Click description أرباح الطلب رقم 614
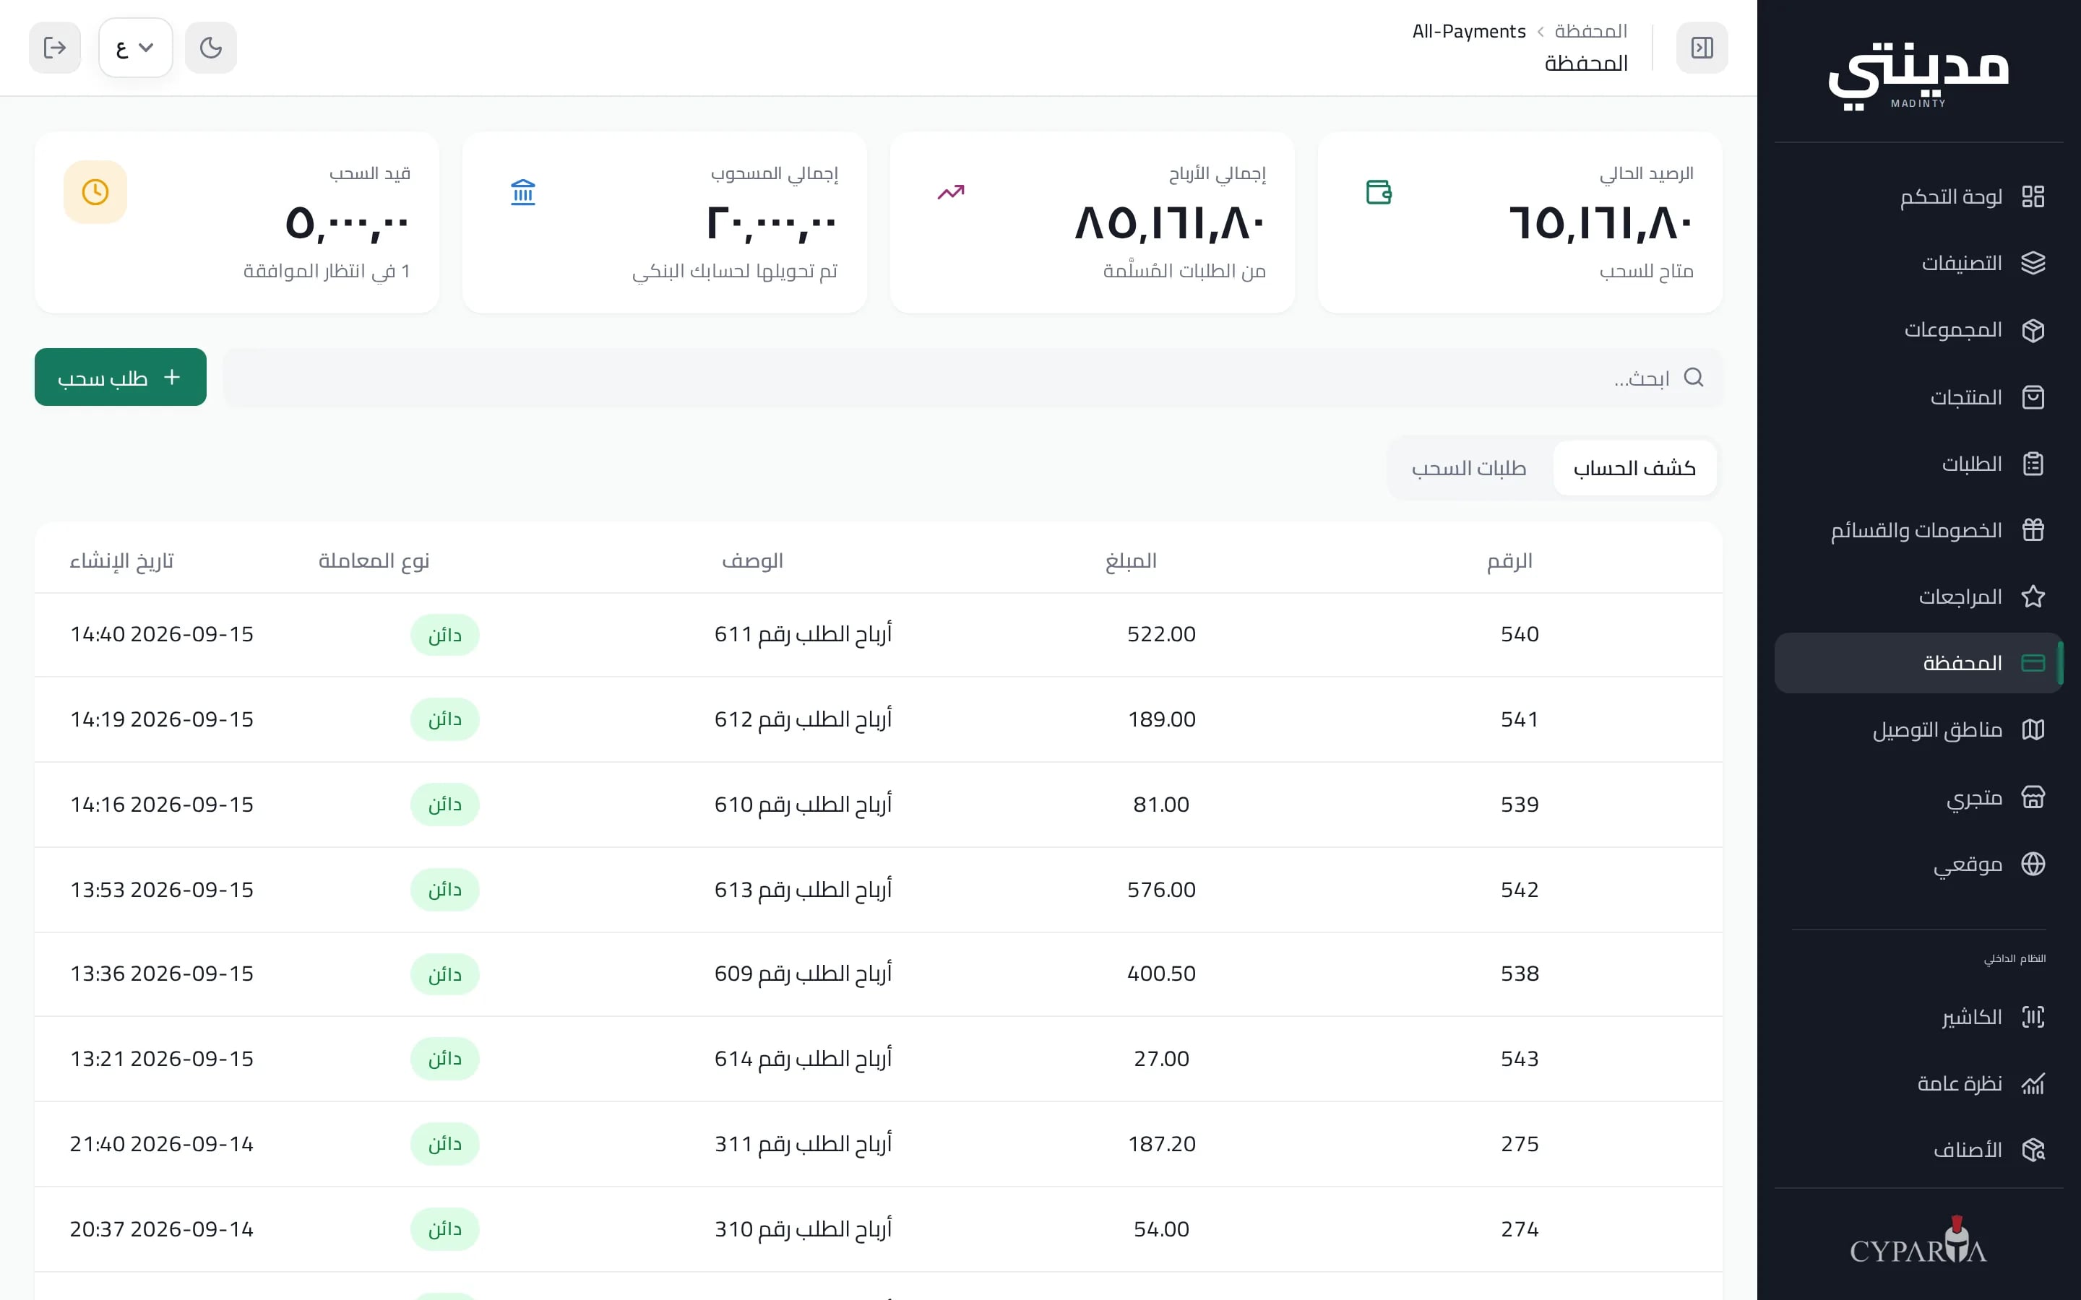 coord(803,1058)
